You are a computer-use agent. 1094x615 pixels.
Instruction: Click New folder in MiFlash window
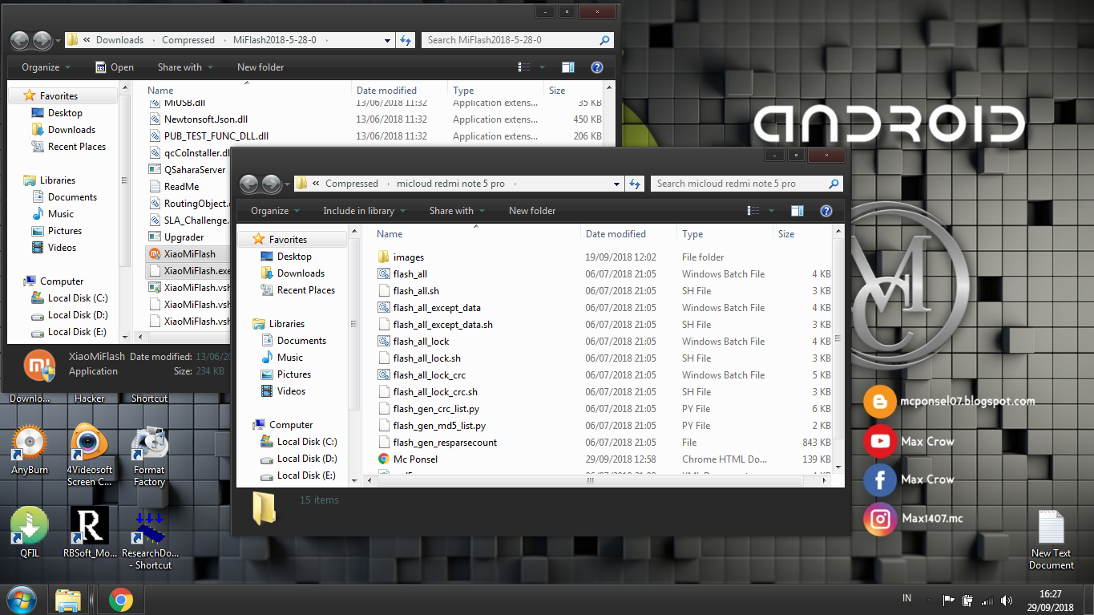click(x=260, y=67)
